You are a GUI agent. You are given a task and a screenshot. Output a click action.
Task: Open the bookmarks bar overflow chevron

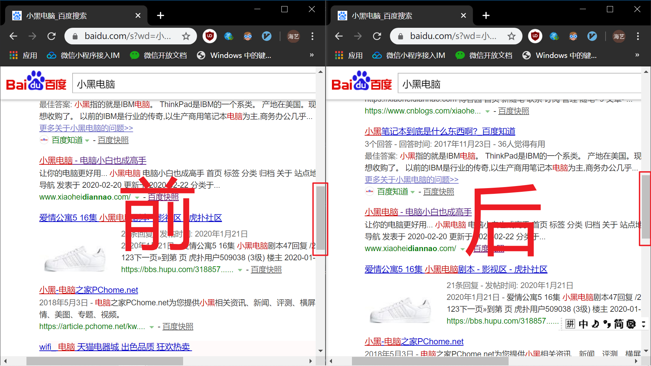pos(312,55)
